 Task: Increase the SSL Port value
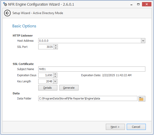56,46
